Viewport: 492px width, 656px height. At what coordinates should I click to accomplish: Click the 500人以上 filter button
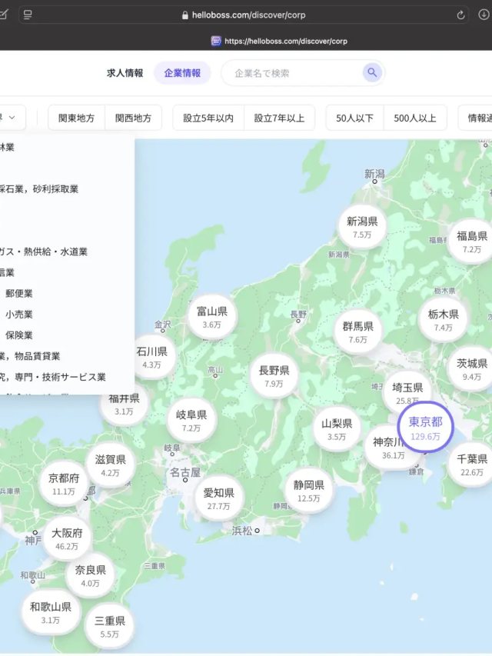415,118
